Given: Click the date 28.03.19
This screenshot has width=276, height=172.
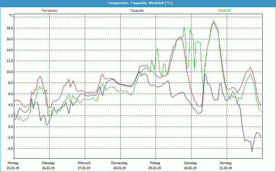Looking at the screenshot, I should (119, 168).
